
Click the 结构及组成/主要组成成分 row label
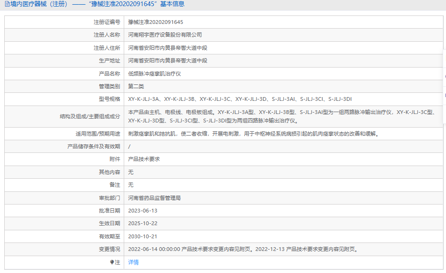tap(90, 116)
